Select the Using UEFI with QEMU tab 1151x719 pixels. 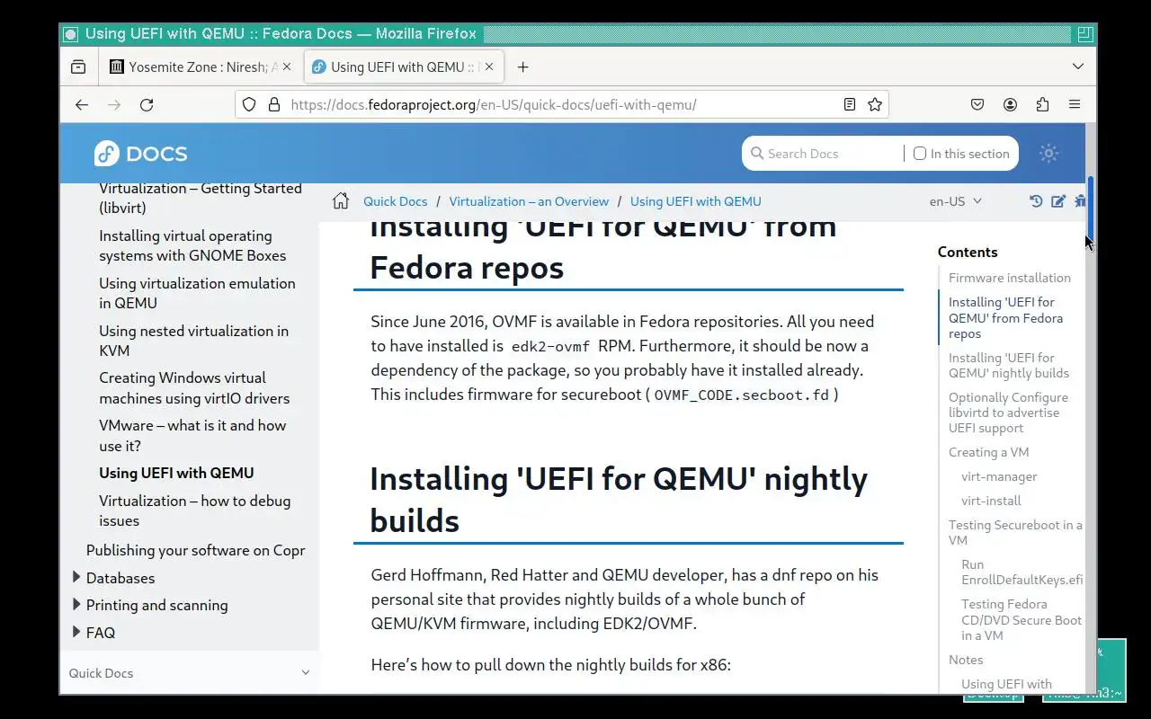pyautogui.click(x=405, y=67)
